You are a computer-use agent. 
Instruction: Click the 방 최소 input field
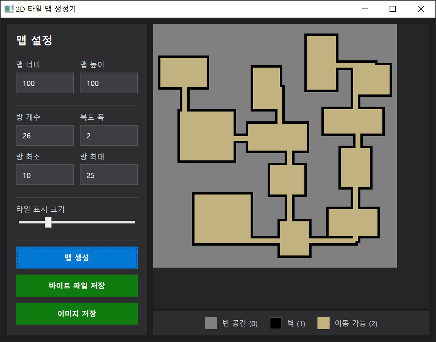tap(45, 175)
